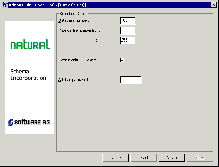Close the Adabas File dialog
This screenshot has width=219, height=167.
click(x=213, y=5)
